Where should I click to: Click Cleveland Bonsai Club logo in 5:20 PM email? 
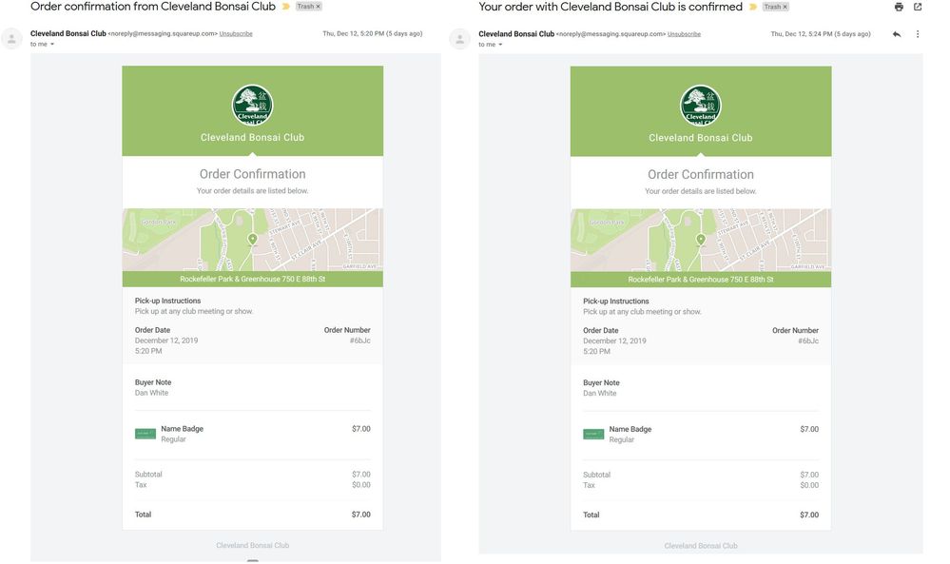pos(252,106)
